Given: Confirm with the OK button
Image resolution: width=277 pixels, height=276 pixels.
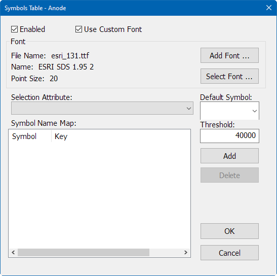Looking at the screenshot, I should [229, 231].
